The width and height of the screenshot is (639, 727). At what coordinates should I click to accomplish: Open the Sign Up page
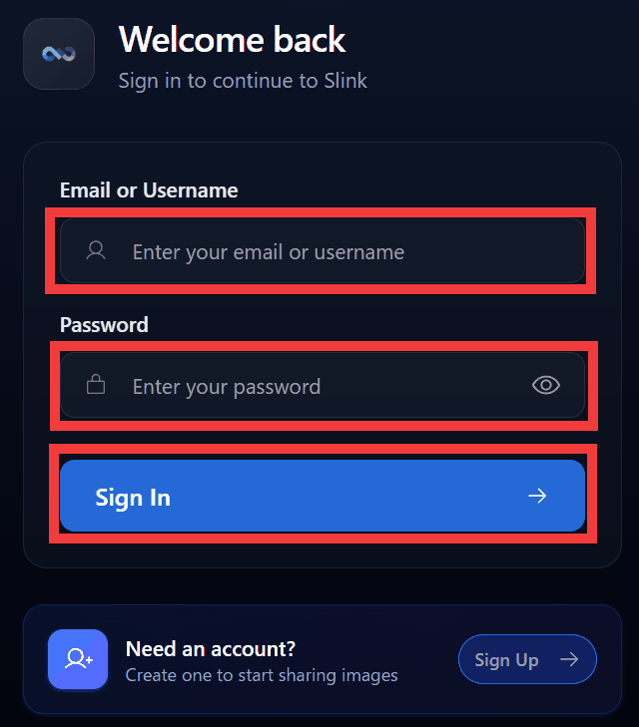[526, 659]
